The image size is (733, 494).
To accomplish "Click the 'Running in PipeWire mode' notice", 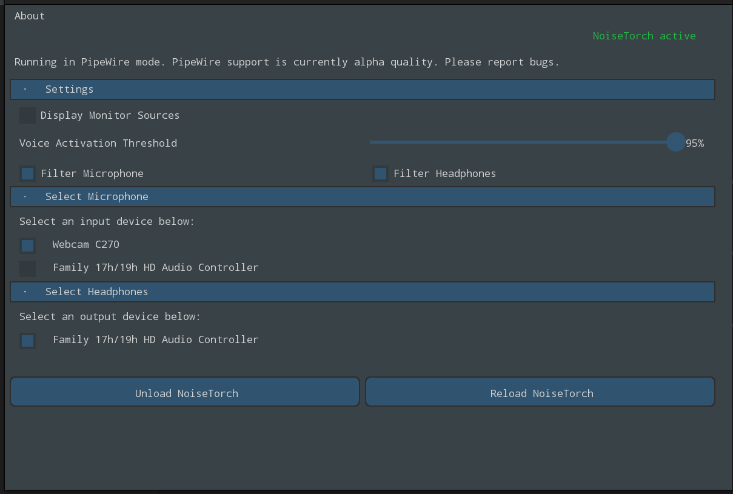I will 287,62.
